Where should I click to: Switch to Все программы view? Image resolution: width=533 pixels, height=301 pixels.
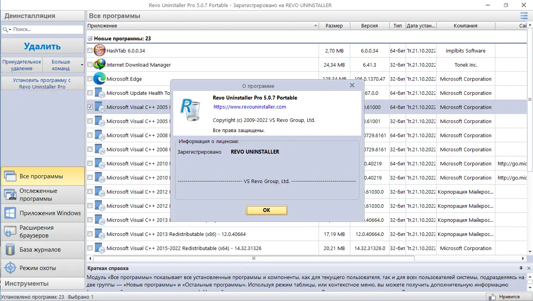pos(43,176)
